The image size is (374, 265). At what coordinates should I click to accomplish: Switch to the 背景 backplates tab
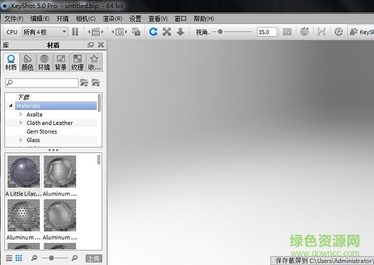[x=61, y=62]
